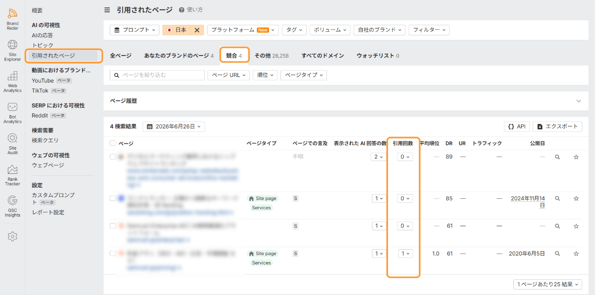Screen dimensions: 596x295
Task: Switch to the その他 tab
Action: (271, 56)
